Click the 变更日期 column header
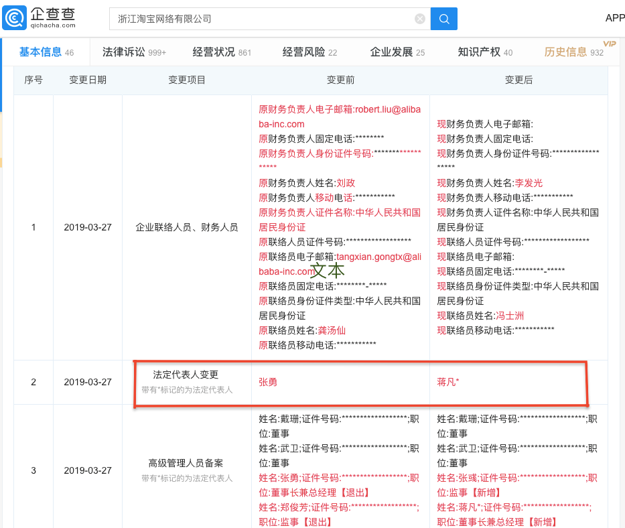Viewport: 625px width, 528px height. click(88, 80)
